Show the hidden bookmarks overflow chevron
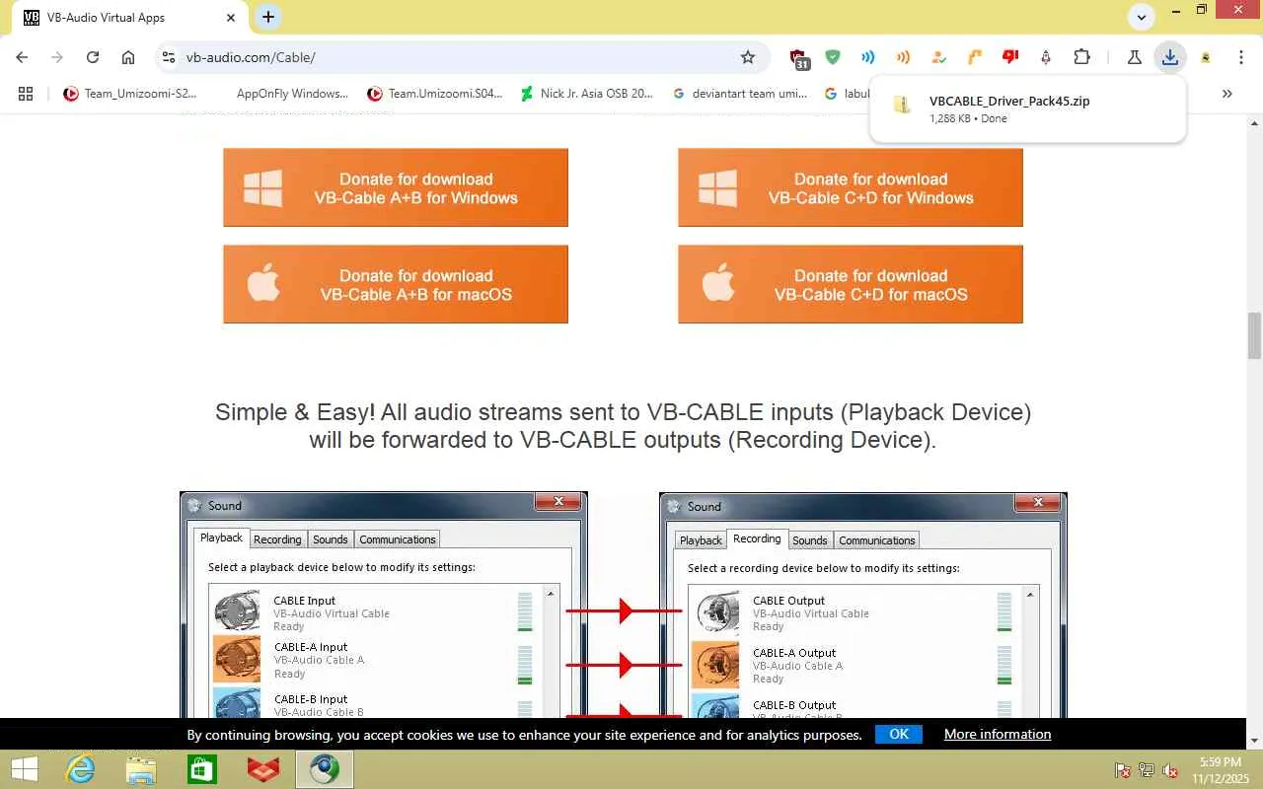 click(x=1227, y=94)
